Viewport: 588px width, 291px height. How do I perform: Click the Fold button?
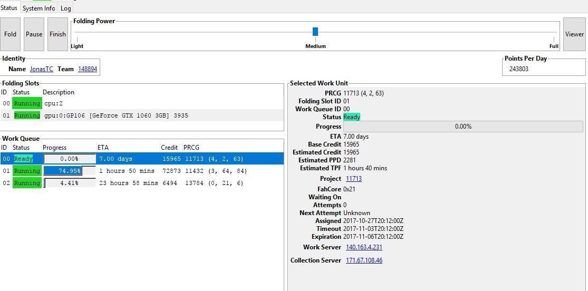tap(10, 34)
